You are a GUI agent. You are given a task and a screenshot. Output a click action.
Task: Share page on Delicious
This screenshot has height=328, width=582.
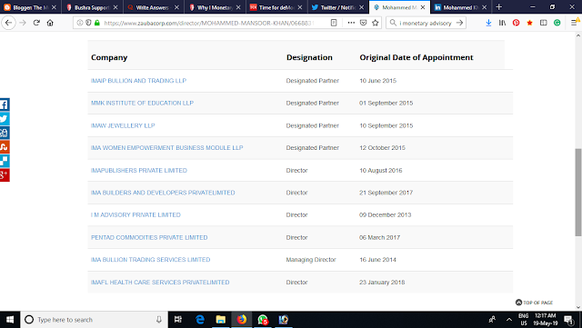click(5, 161)
